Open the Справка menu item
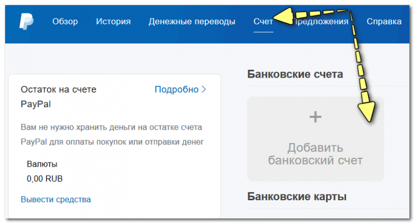Image resolution: width=415 pixels, height=224 pixels. click(x=384, y=22)
